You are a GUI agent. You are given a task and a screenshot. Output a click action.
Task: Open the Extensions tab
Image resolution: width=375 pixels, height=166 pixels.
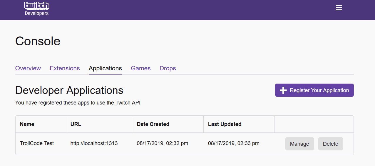coord(65,68)
